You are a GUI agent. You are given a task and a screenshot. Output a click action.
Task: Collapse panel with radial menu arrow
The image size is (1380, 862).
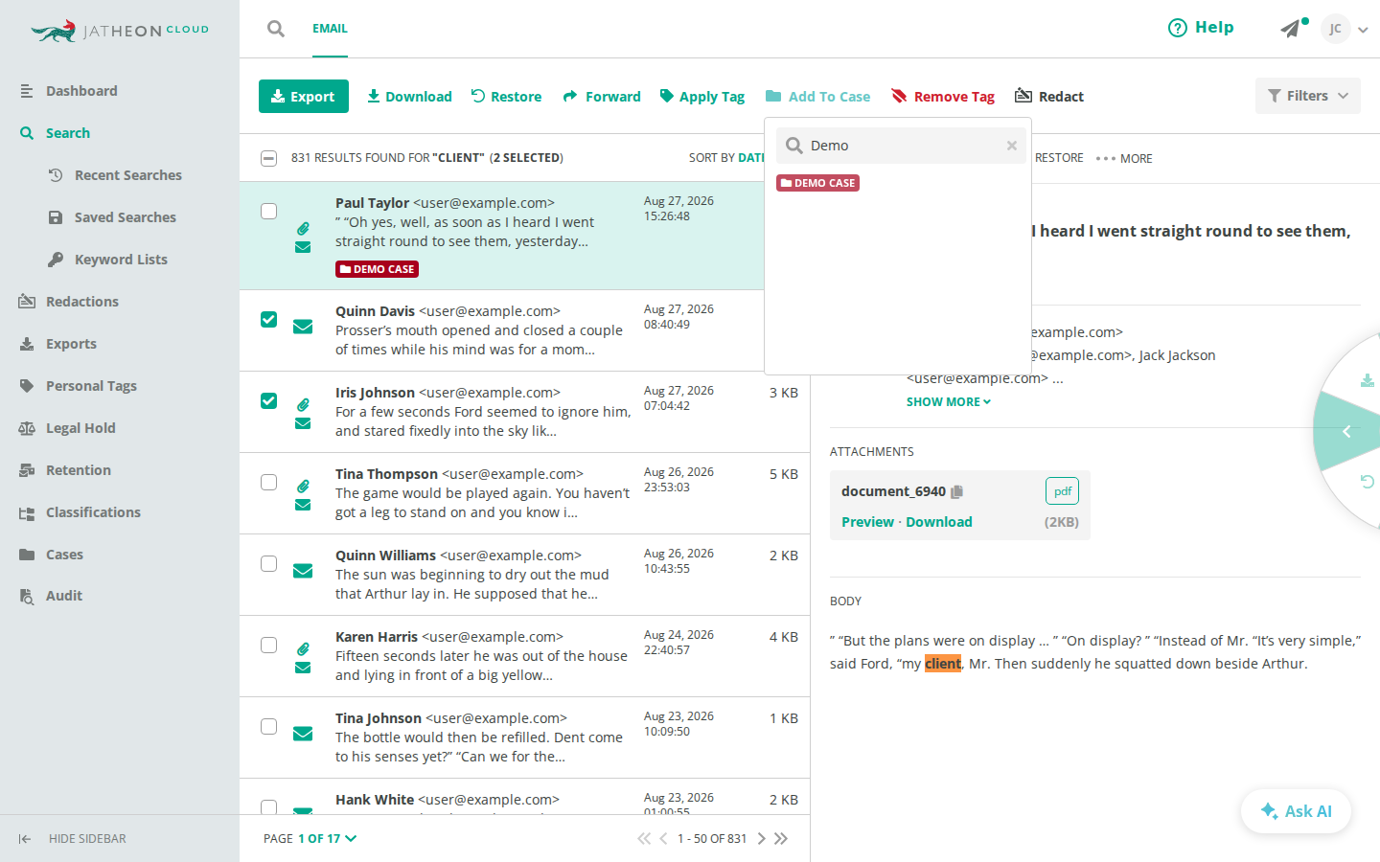pyautogui.click(x=1346, y=432)
